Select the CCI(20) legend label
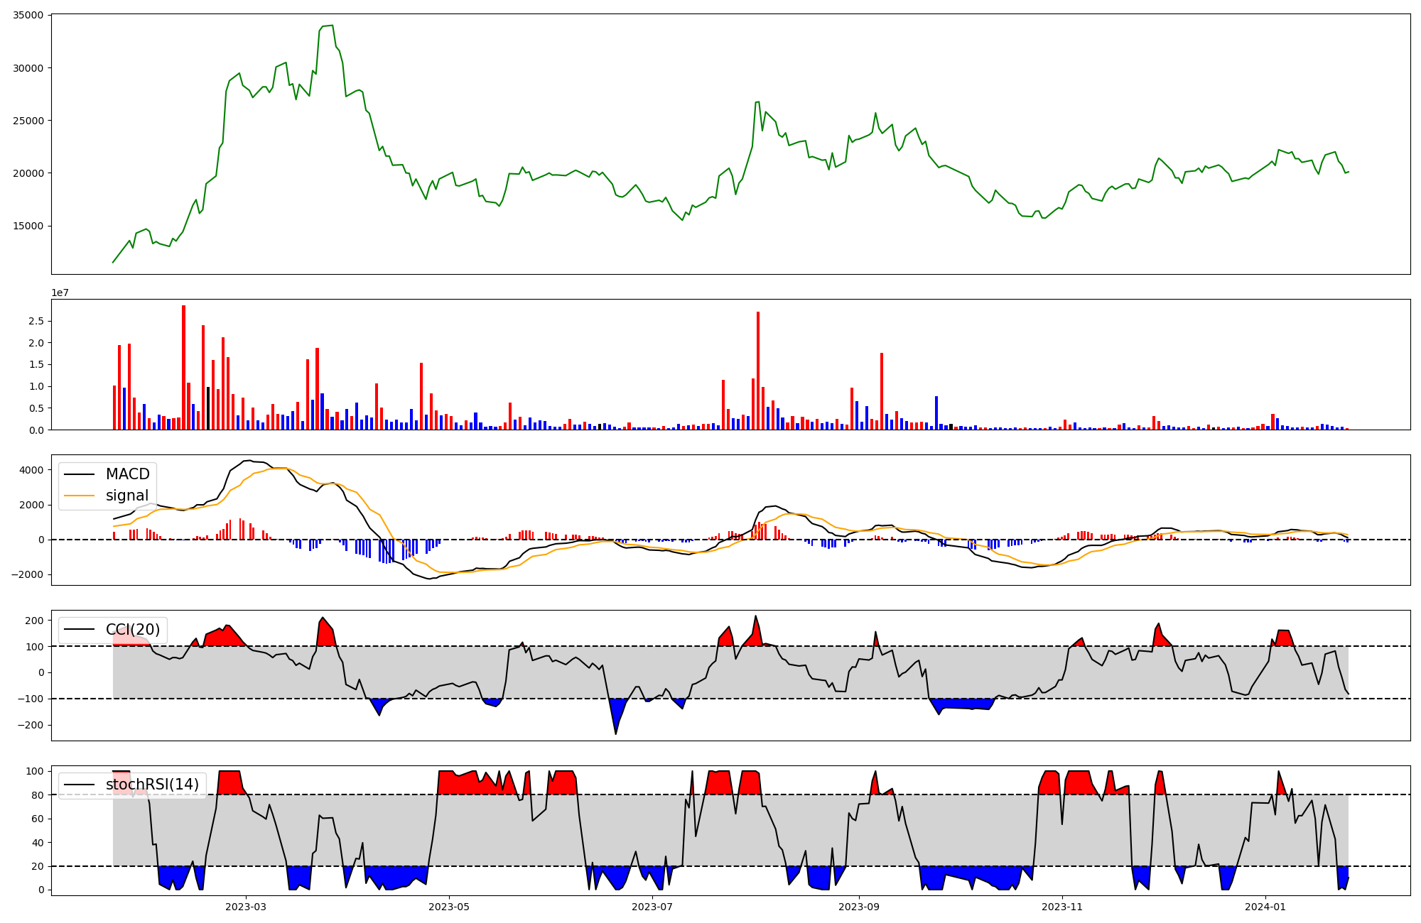 pyautogui.click(x=133, y=630)
